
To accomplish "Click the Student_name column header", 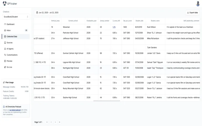I will point(155,21).
